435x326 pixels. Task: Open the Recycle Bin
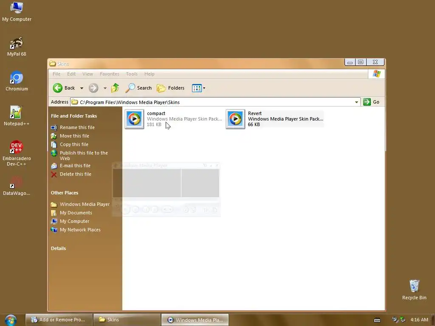414,290
